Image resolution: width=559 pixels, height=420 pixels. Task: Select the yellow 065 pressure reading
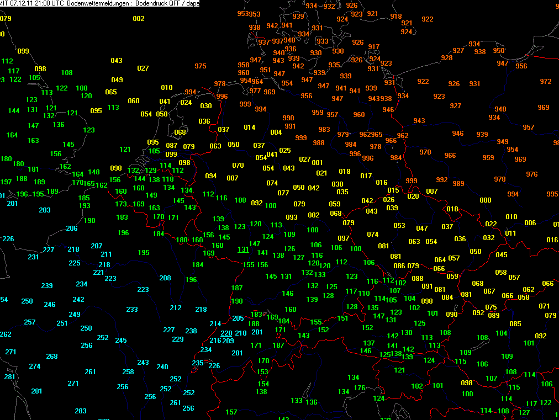[x=111, y=92]
